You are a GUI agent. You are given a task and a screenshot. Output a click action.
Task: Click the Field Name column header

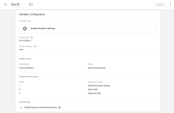[x=24, y=64]
